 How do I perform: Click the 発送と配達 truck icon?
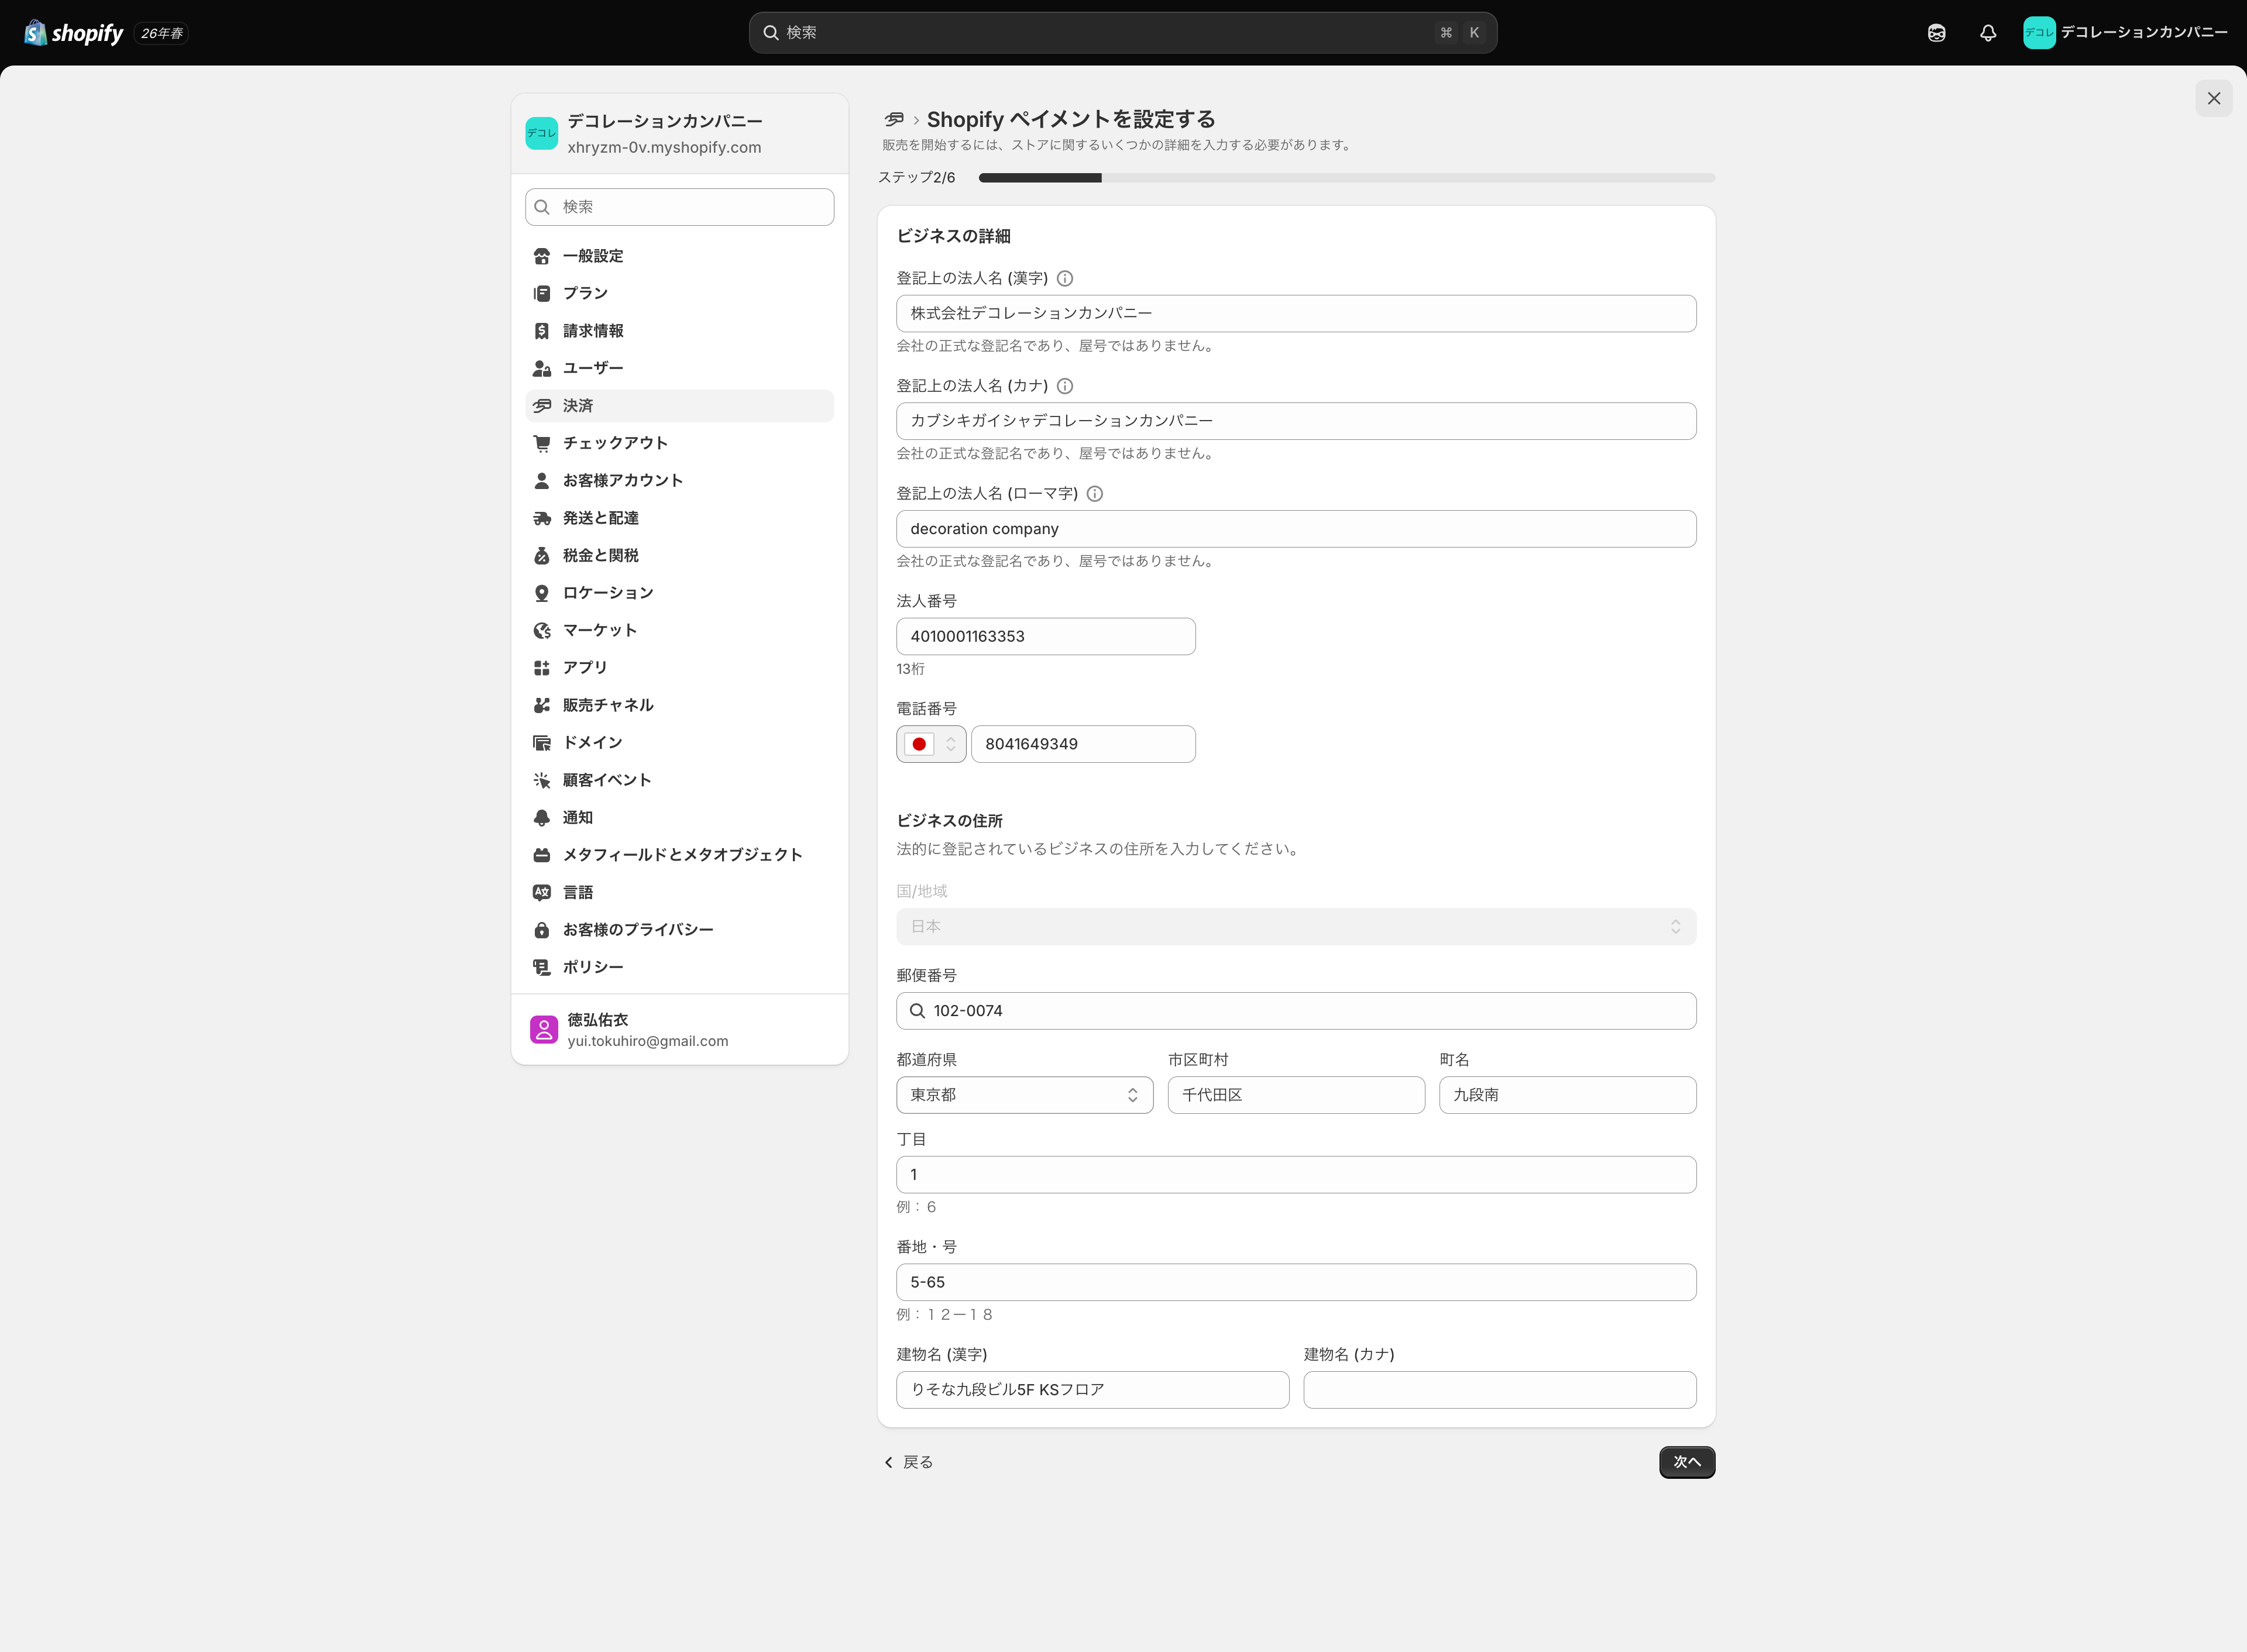click(x=542, y=518)
